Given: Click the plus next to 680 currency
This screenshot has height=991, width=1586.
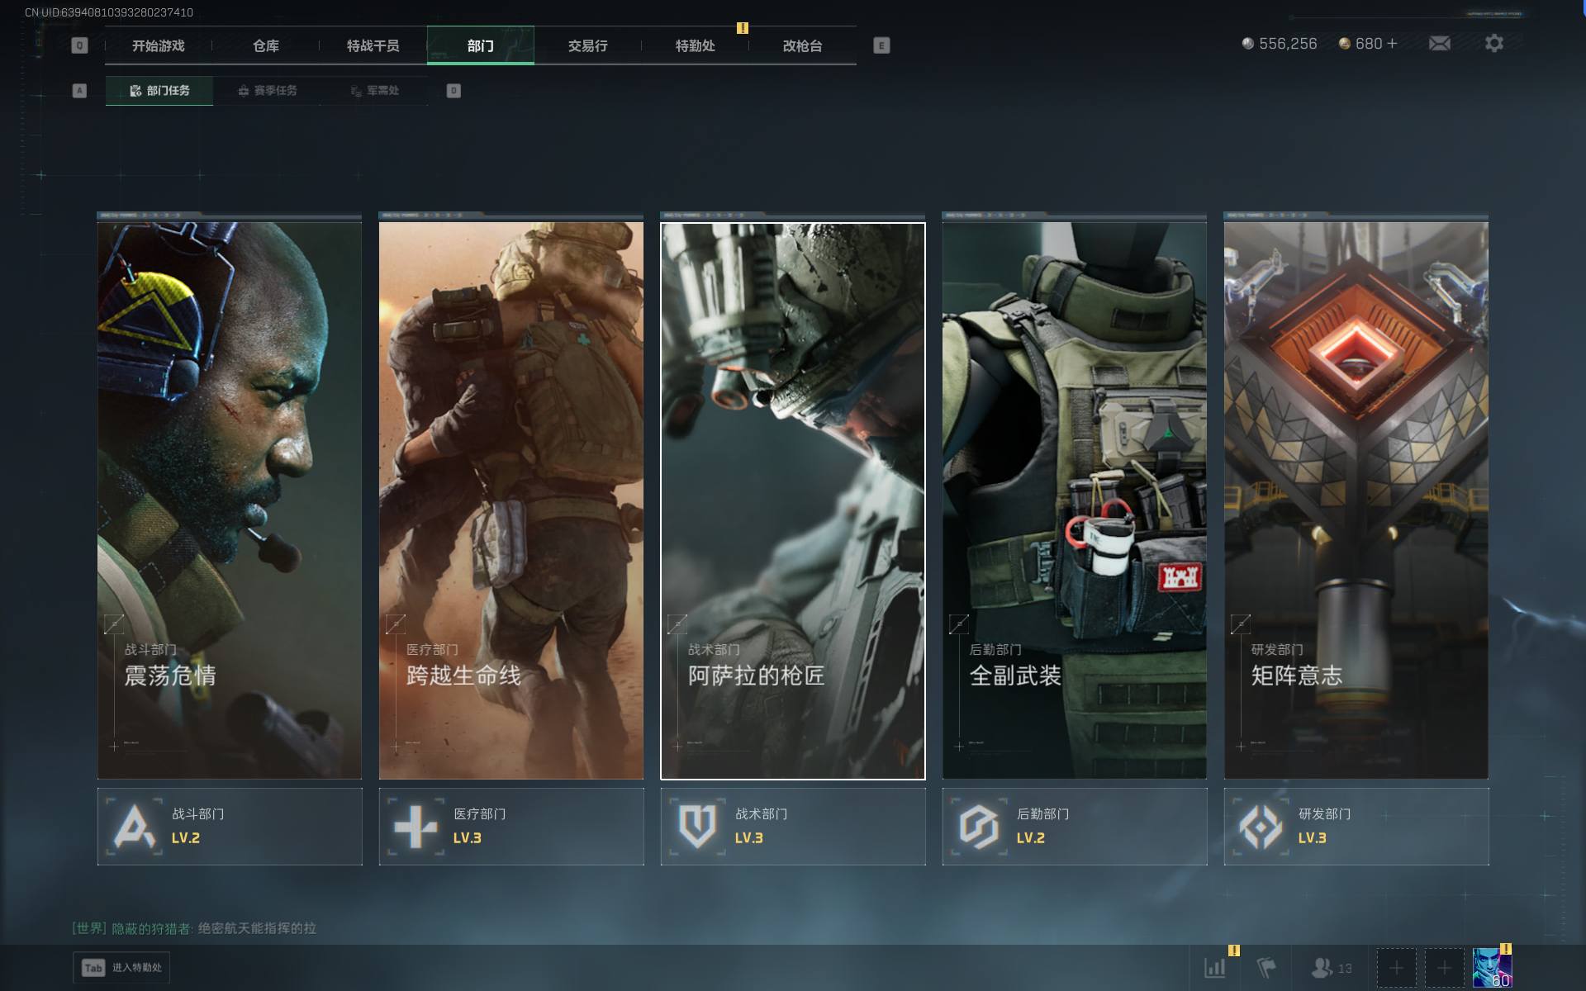Looking at the screenshot, I should click(x=1393, y=44).
